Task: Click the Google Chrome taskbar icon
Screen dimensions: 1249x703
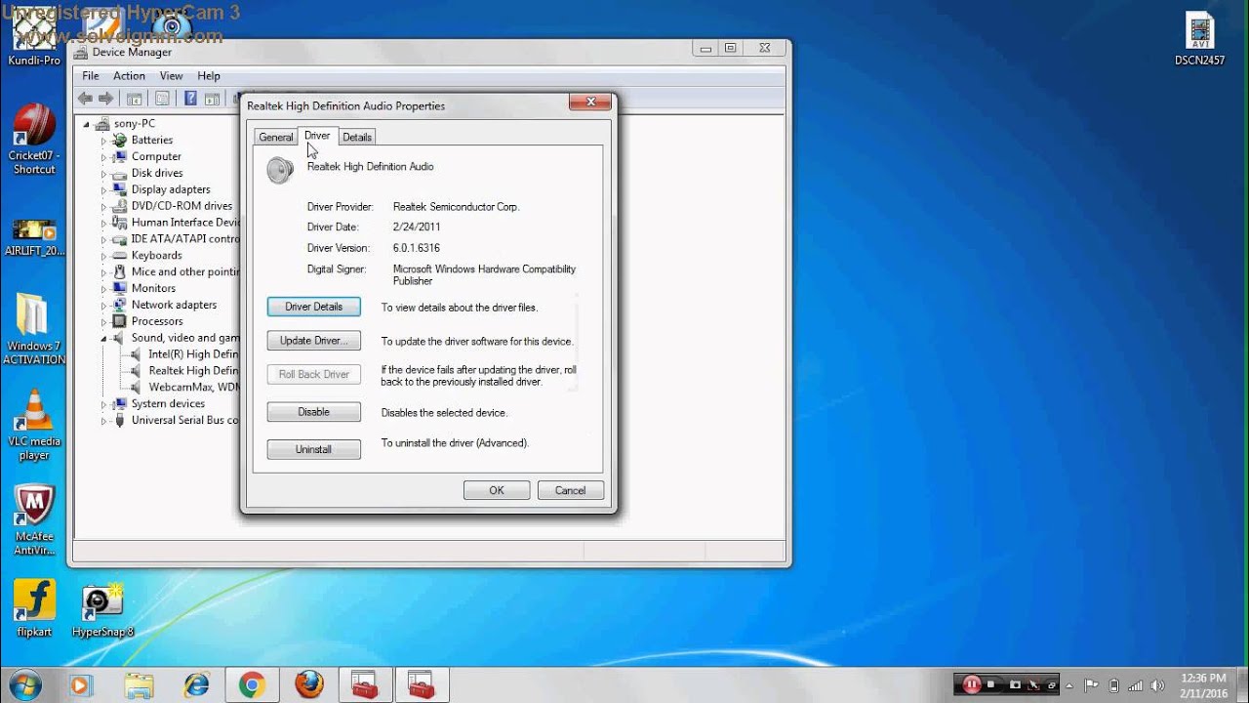Action: (251, 685)
